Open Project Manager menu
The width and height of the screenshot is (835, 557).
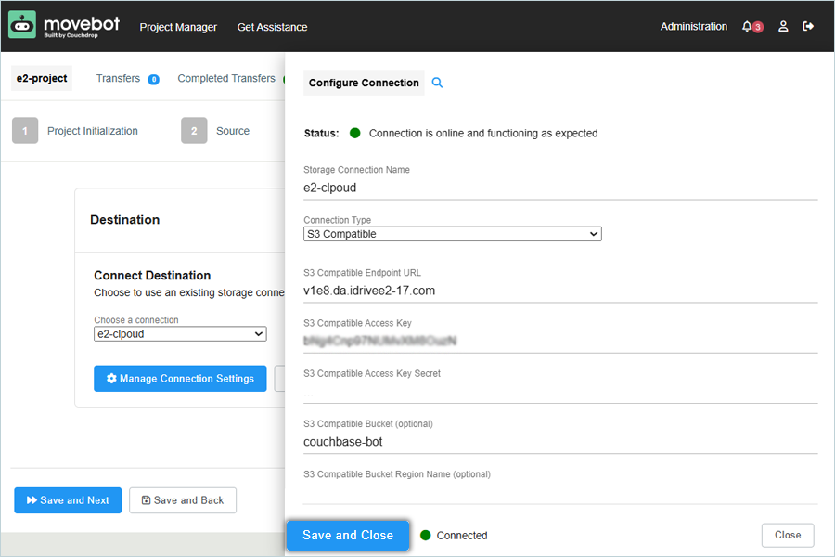pos(178,27)
